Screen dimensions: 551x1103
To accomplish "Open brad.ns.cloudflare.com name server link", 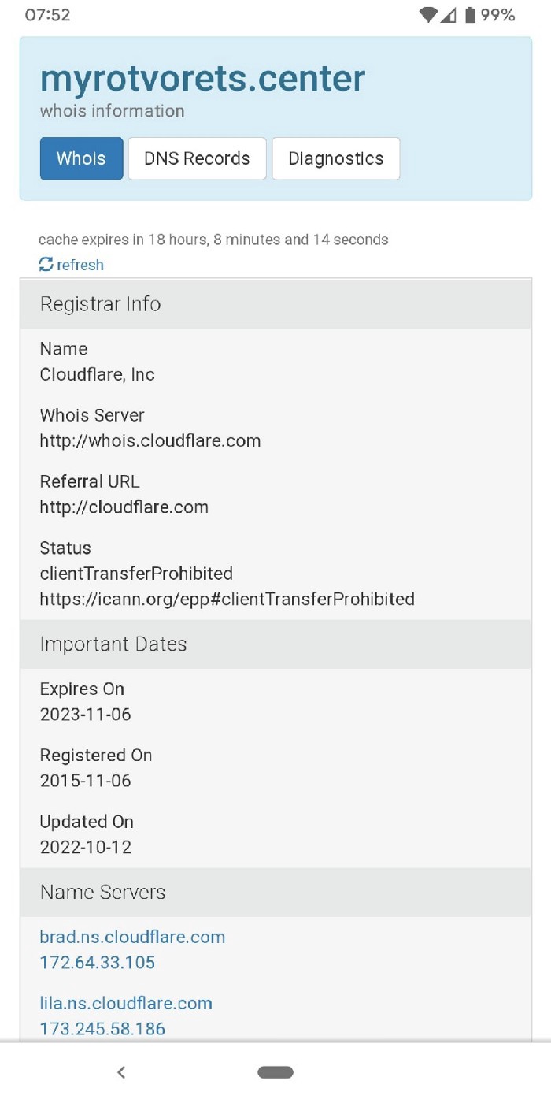I will (x=132, y=937).
